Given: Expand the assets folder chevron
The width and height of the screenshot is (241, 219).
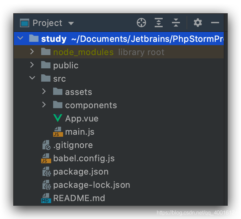Looking at the screenshot, I should 44,91.
